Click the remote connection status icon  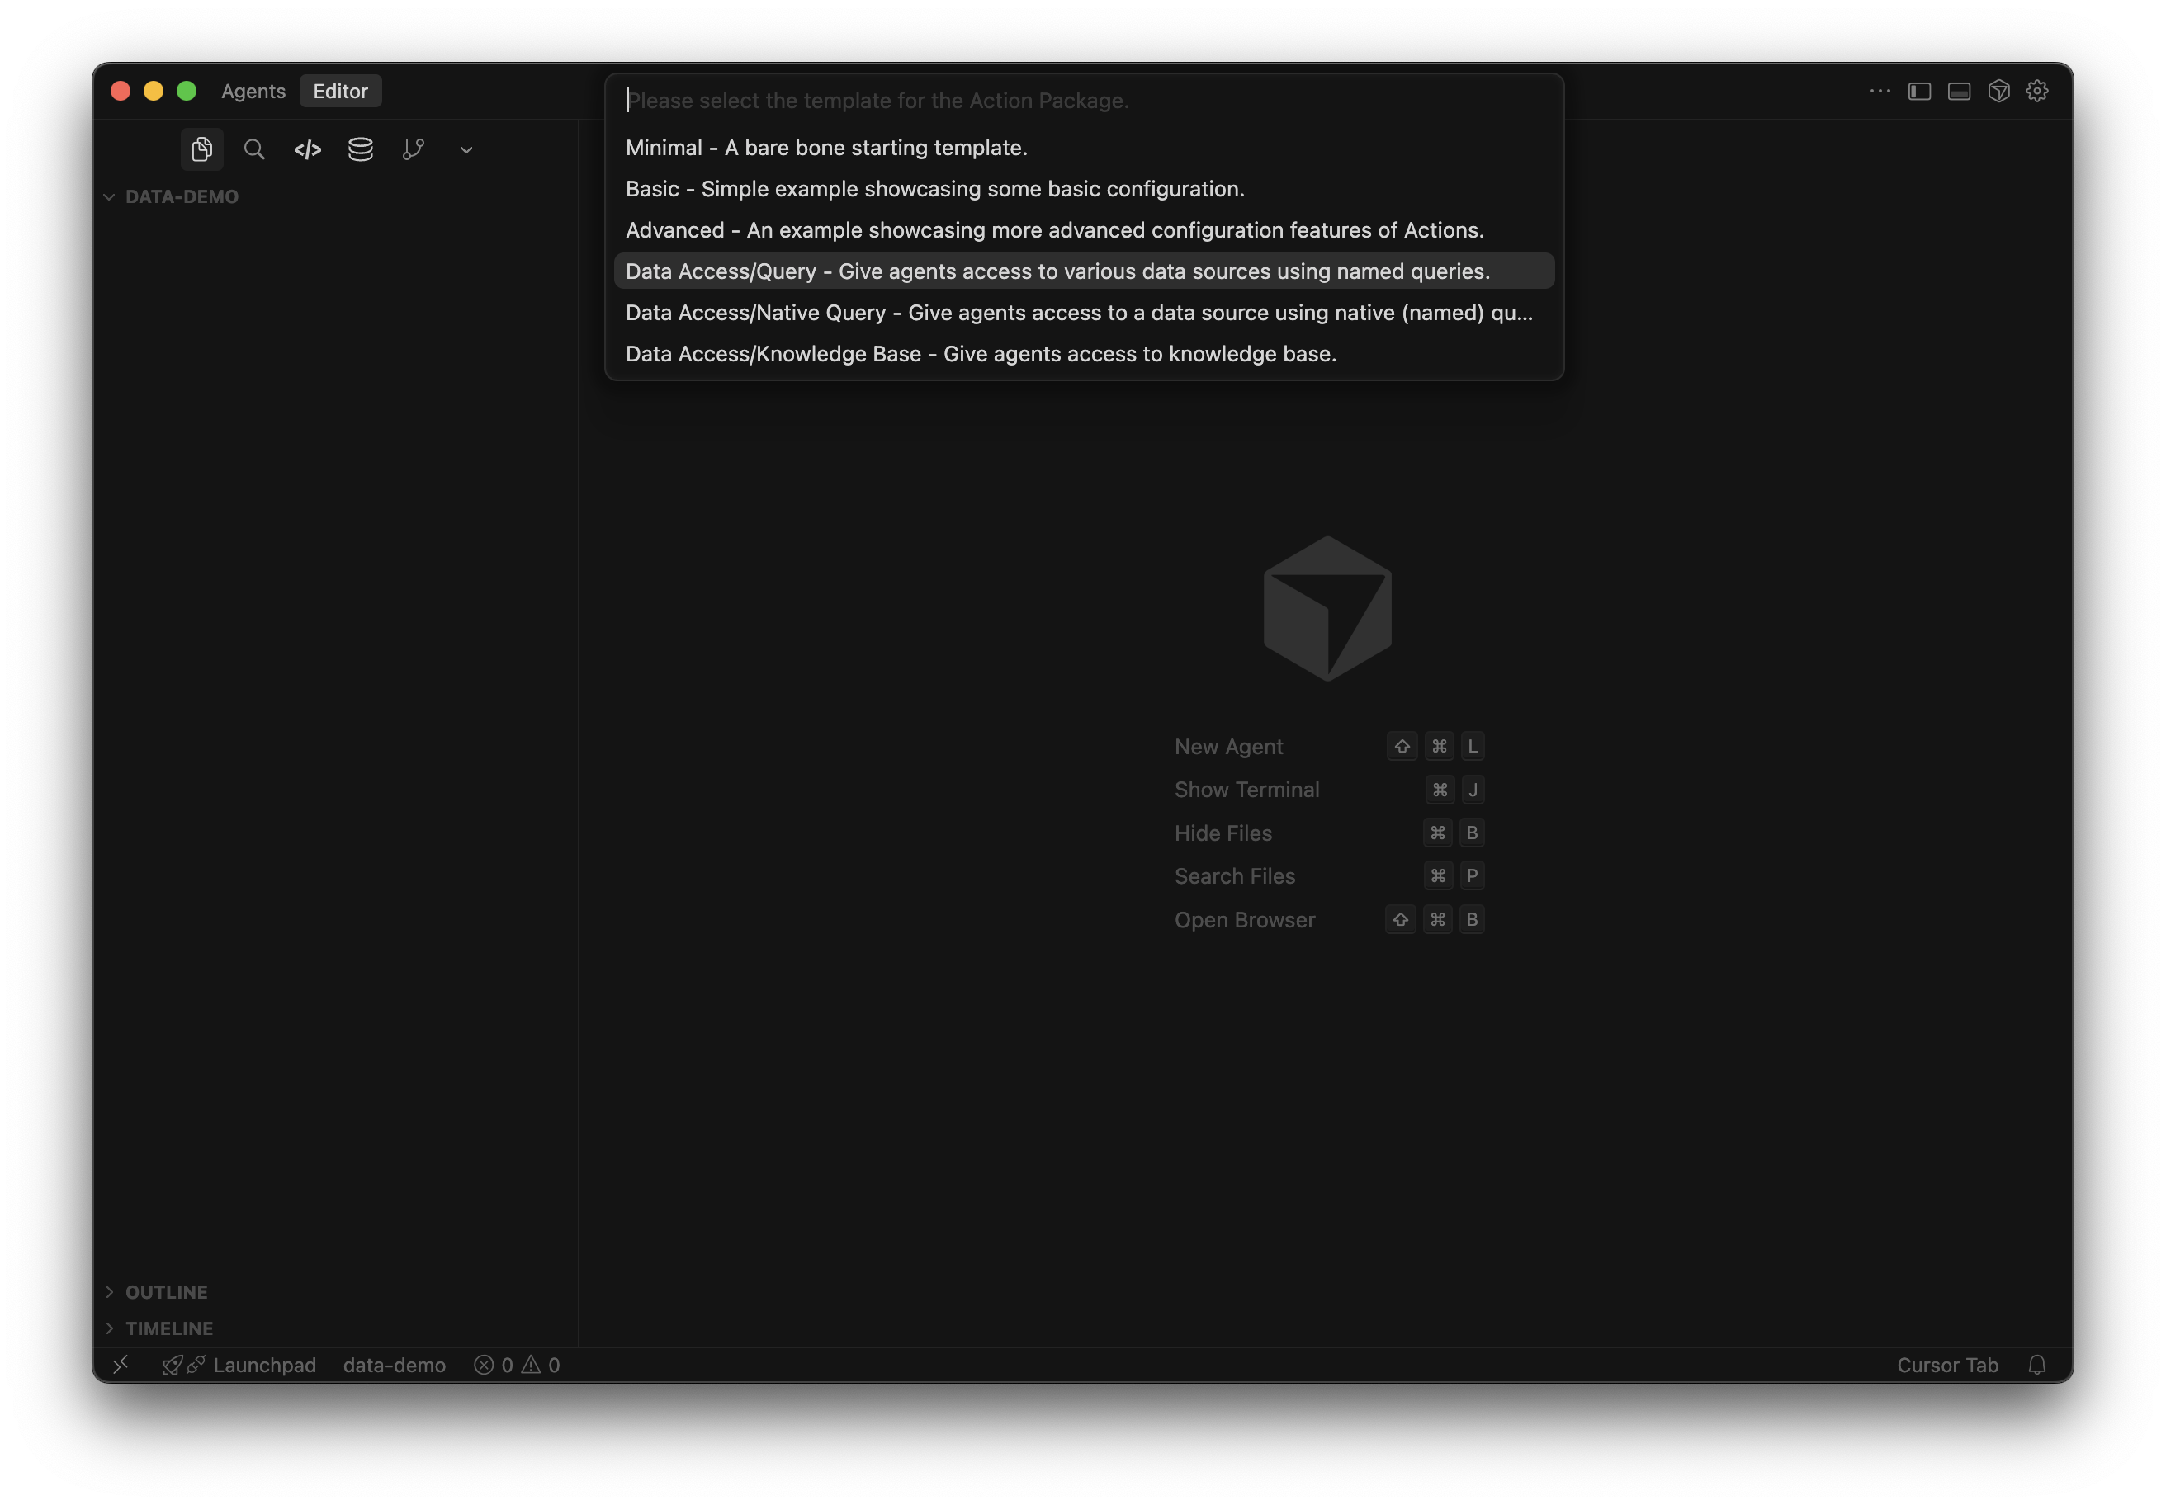coord(121,1365)
